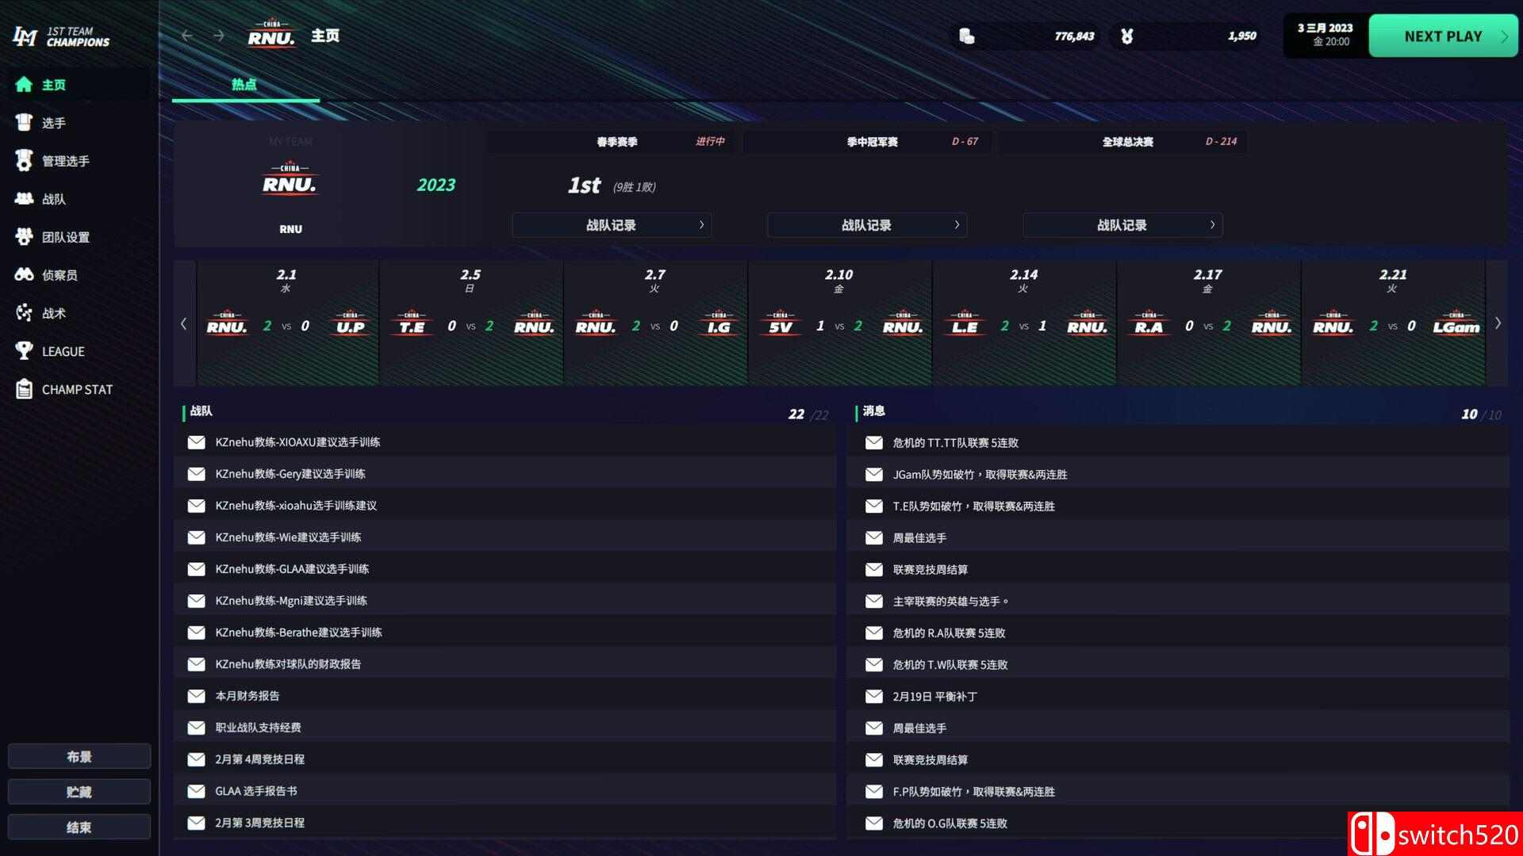Click the left arrow on match carousel

click(184, 323)
